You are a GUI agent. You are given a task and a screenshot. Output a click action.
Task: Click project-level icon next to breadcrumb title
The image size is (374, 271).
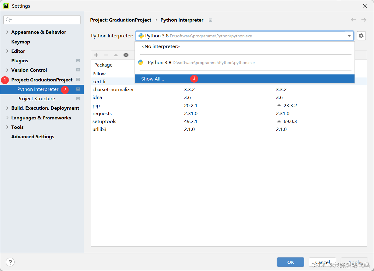coord(210,20)
